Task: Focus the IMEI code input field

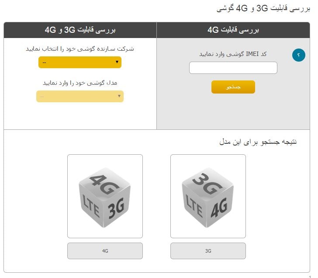Action: click(x=233, y=68)
